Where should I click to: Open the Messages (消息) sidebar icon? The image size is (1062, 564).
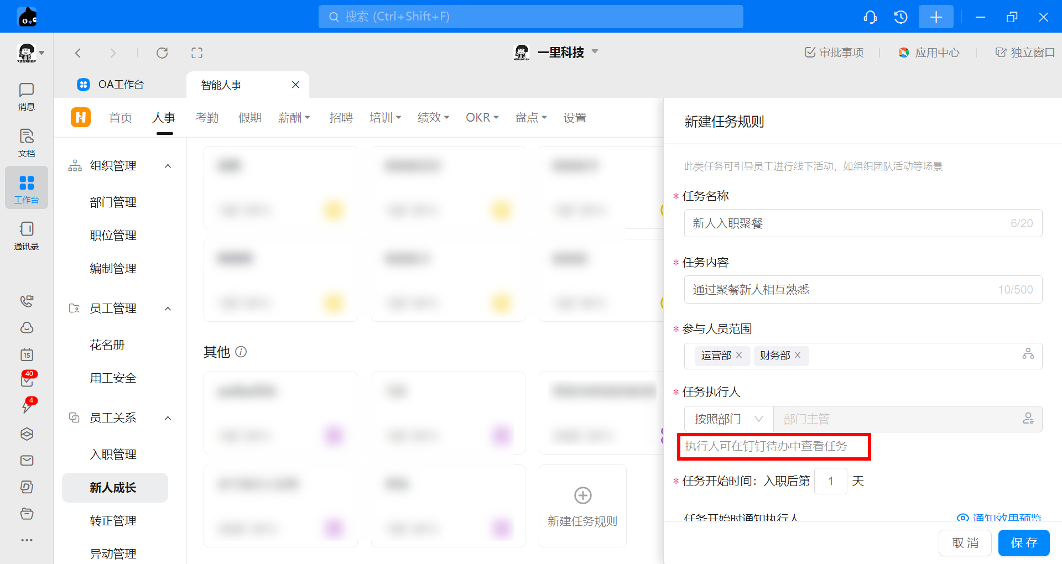click(x=27, y=96)
